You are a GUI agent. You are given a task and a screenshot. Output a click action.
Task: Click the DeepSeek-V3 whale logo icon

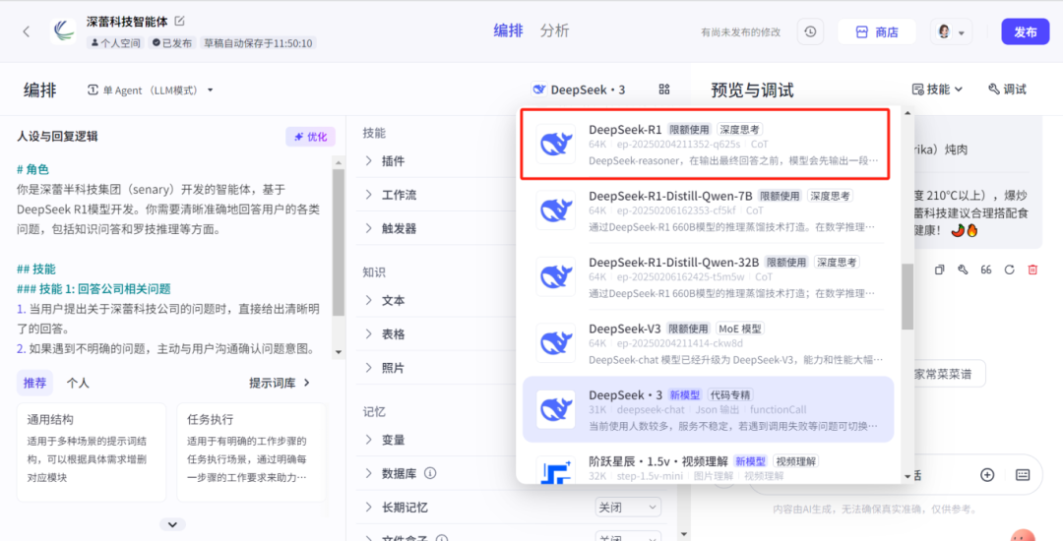click(556, 342)
